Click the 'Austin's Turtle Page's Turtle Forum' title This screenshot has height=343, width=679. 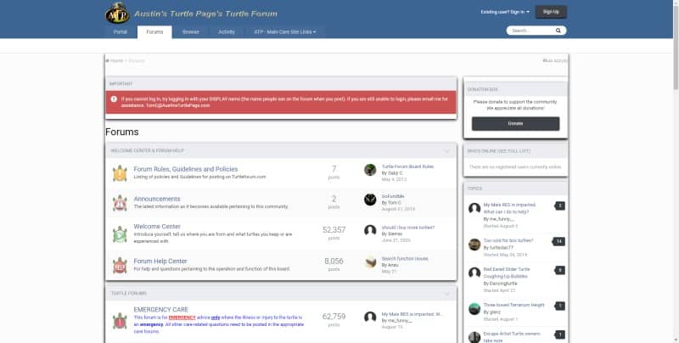pos(205,14)
